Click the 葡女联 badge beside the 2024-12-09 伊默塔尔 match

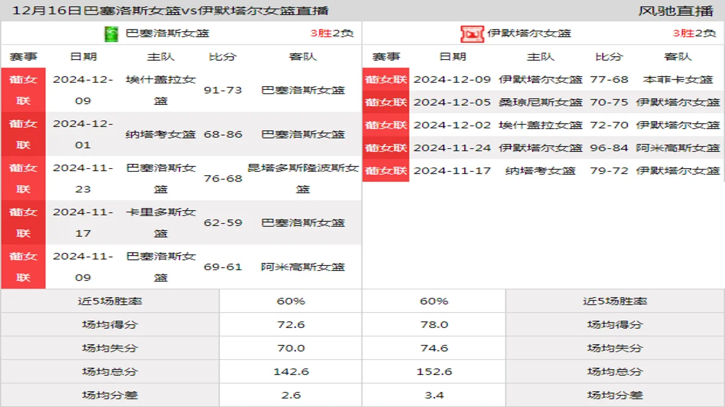tap(385, 80)
